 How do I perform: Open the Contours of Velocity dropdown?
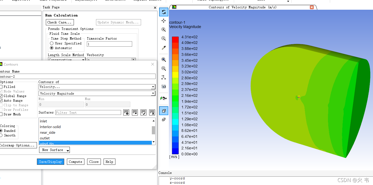coord(153,87)
